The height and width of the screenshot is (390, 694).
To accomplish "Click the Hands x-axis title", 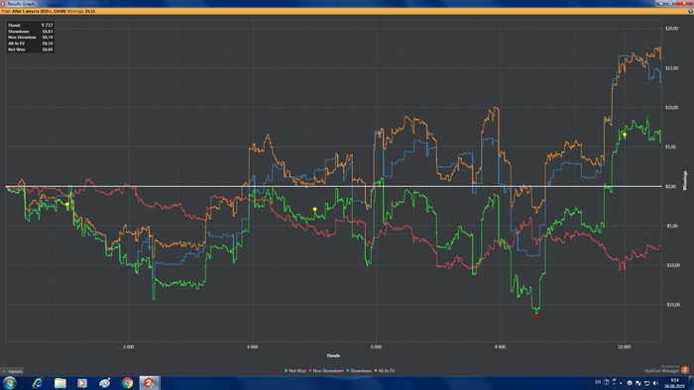I will point(333,355).
